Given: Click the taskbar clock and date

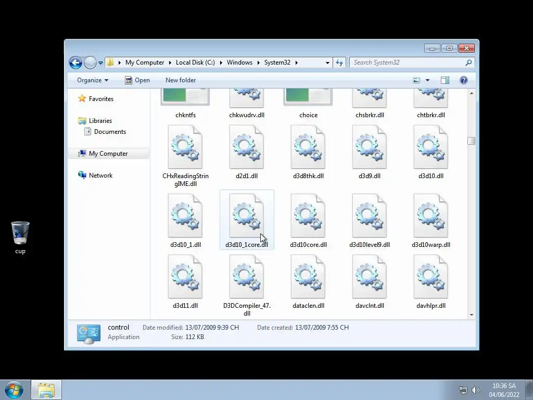Looking at the screenshot, I should [504, 390].
